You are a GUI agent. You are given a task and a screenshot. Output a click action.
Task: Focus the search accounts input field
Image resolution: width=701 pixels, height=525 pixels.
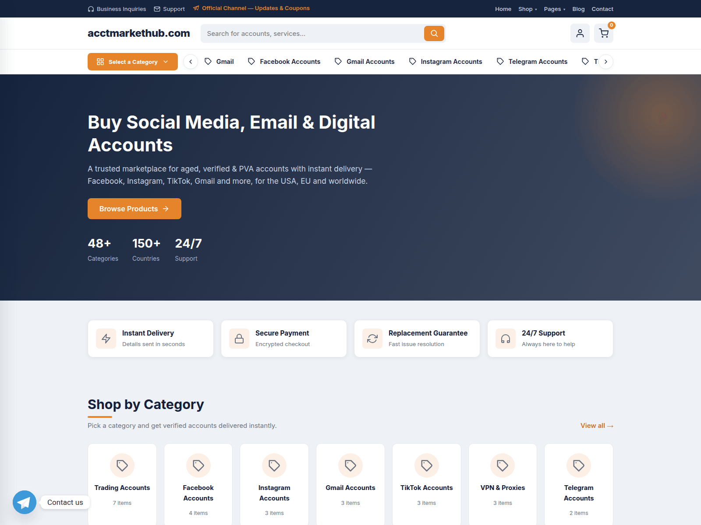tap(312, 33)
